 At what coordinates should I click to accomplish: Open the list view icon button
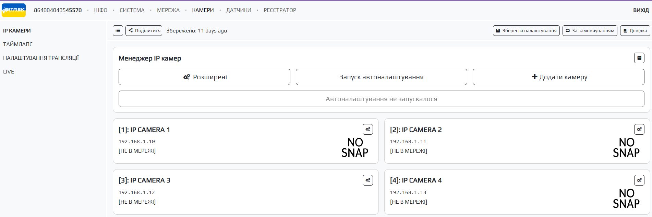click(118, 30)
